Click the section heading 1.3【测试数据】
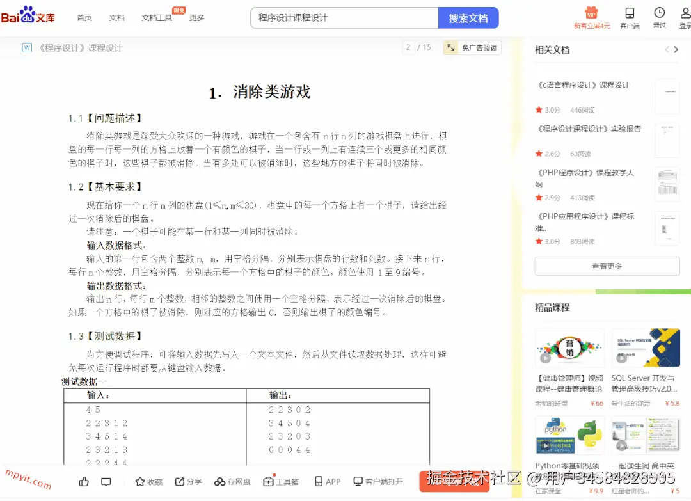 (107, 336)
